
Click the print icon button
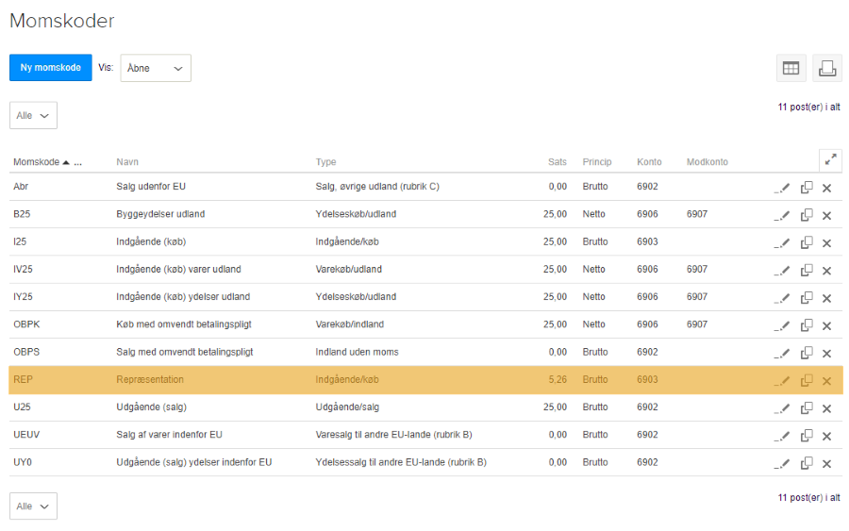tap(826, 68)
